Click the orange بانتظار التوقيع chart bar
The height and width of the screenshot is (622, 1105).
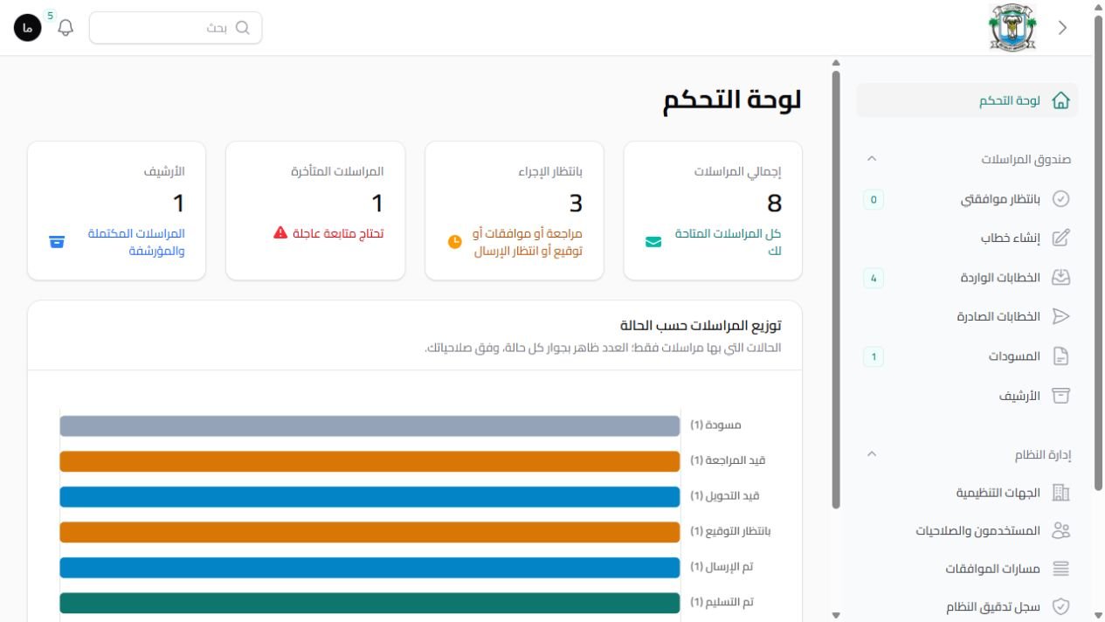point(369,532)
